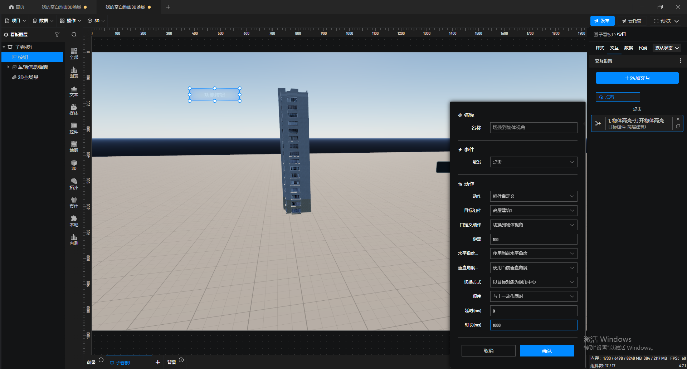The image size is (687, 369).
Task: Open the 交互设置 three-dot options menu
Action: click(x=680, y=61)
